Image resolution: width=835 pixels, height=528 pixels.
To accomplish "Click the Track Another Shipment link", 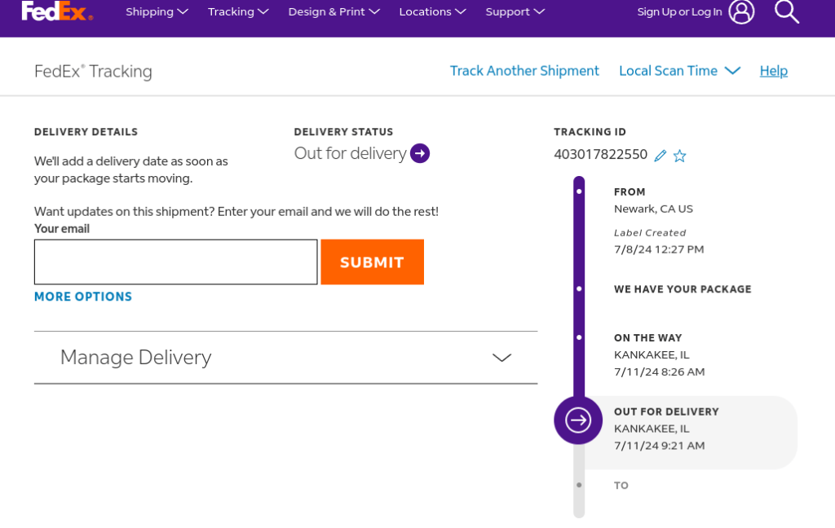I will coord(524,71).
